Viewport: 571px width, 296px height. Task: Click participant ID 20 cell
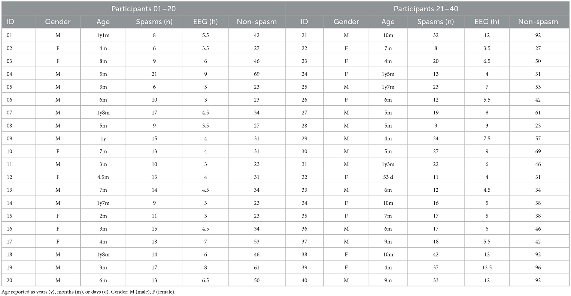click(x=9, y=280)
